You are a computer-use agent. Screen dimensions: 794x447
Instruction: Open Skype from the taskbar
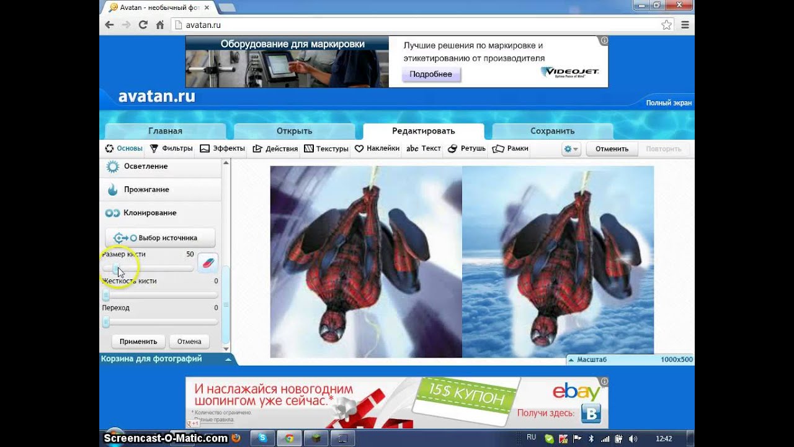pyautogui.click(x=262, y=438)
